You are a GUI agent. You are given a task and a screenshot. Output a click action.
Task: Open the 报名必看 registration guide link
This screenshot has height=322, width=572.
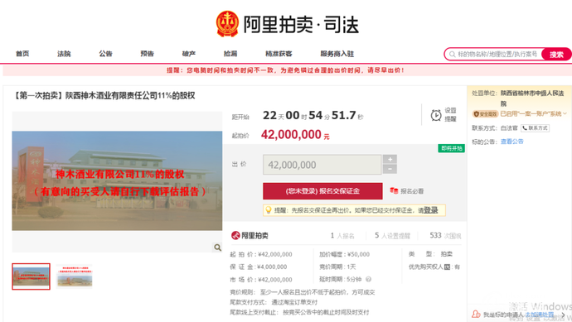coord(412,191)
